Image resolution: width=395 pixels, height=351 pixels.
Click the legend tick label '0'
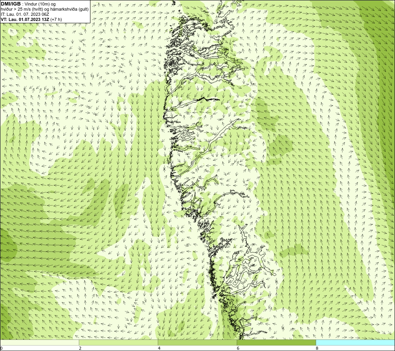pyautogui.click(x=1, y=349)
